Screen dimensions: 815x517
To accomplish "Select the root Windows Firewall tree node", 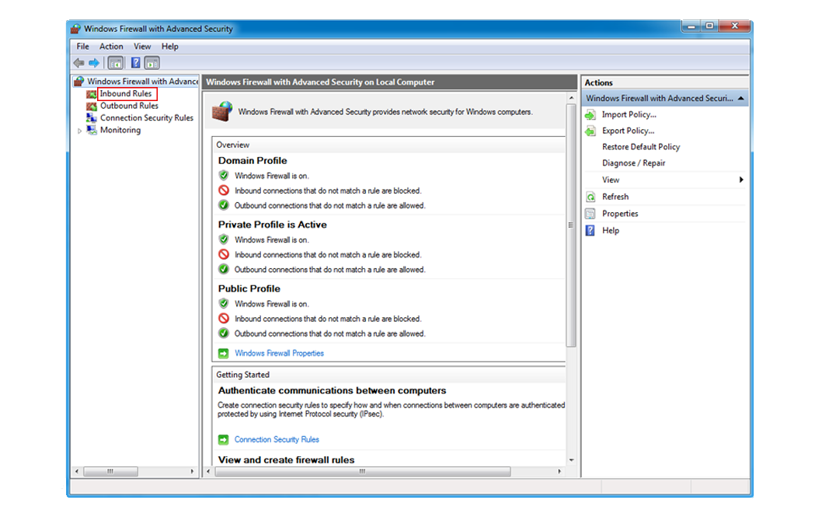I will point(142,81).
